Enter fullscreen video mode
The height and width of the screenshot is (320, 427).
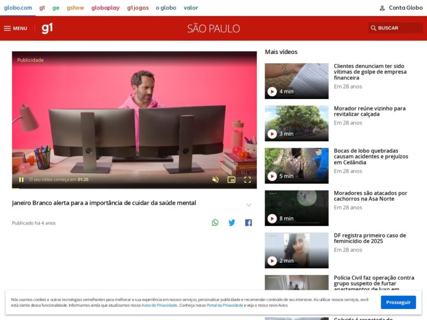(247, 179)
